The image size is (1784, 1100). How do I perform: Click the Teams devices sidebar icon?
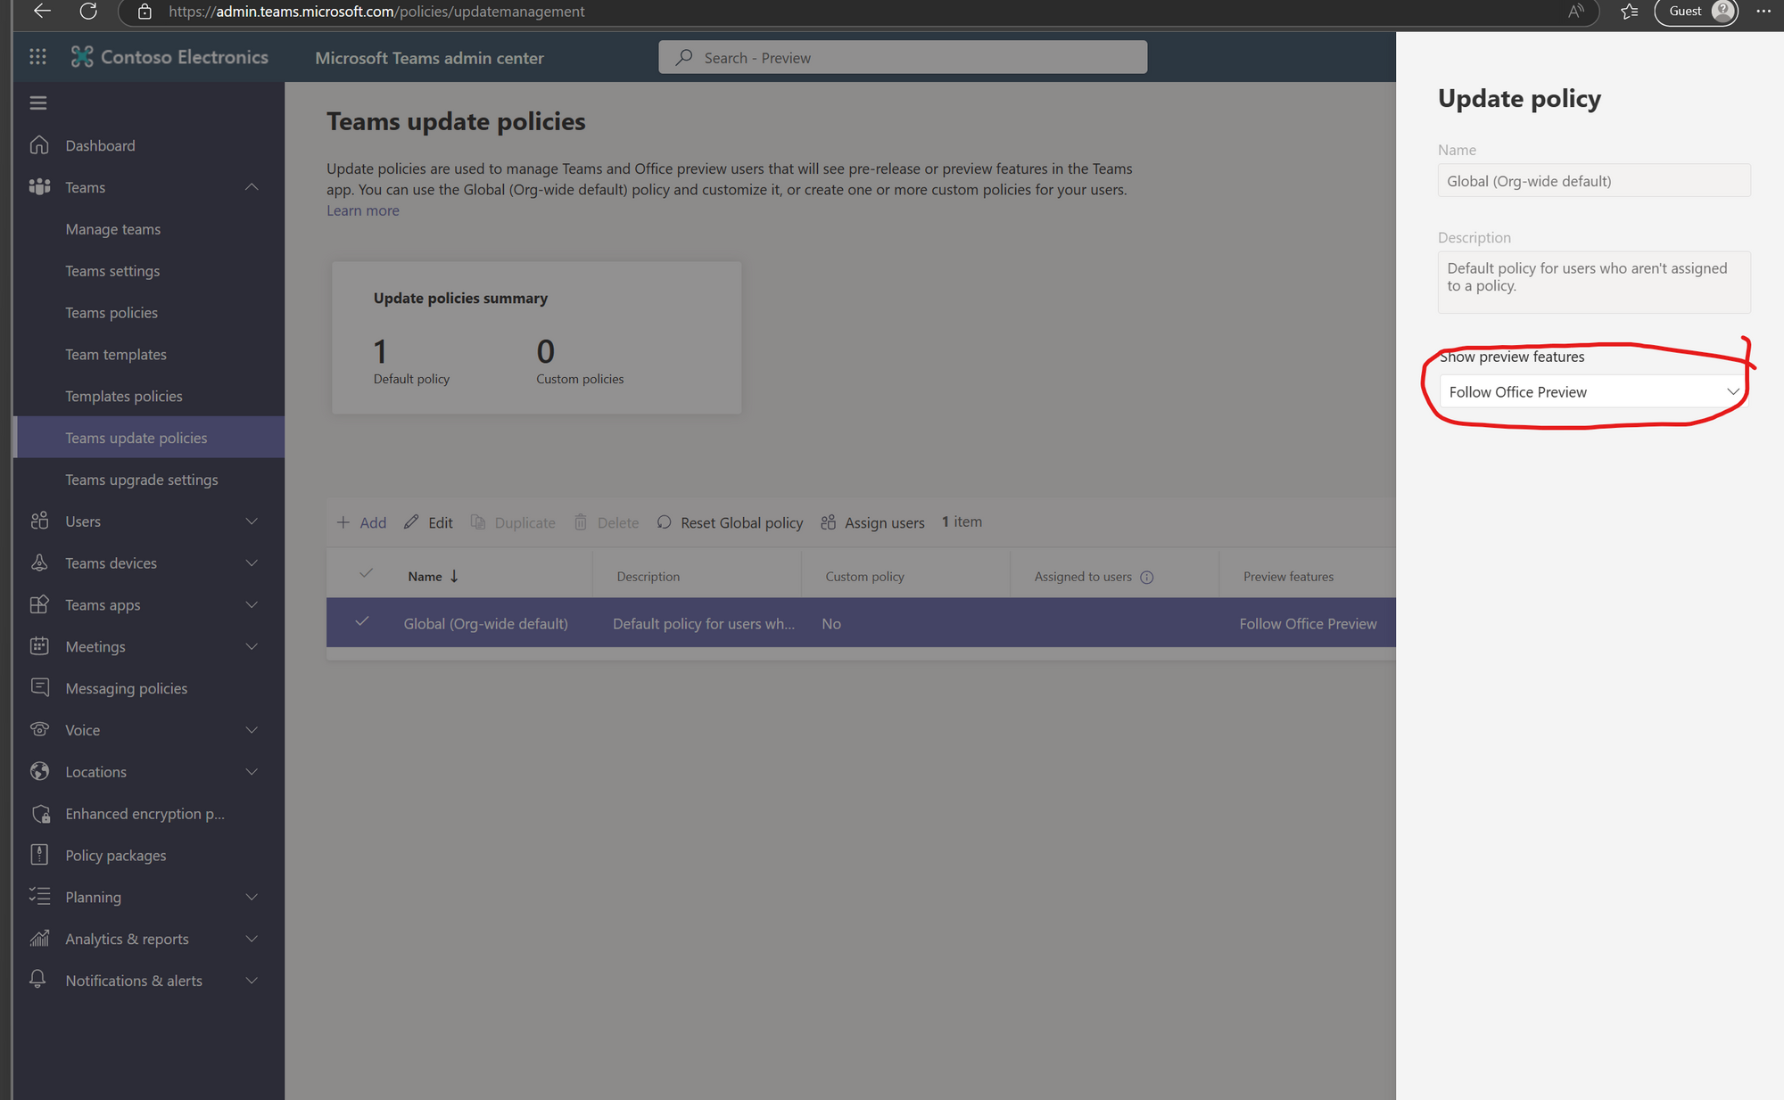click(x=39, y=562)
